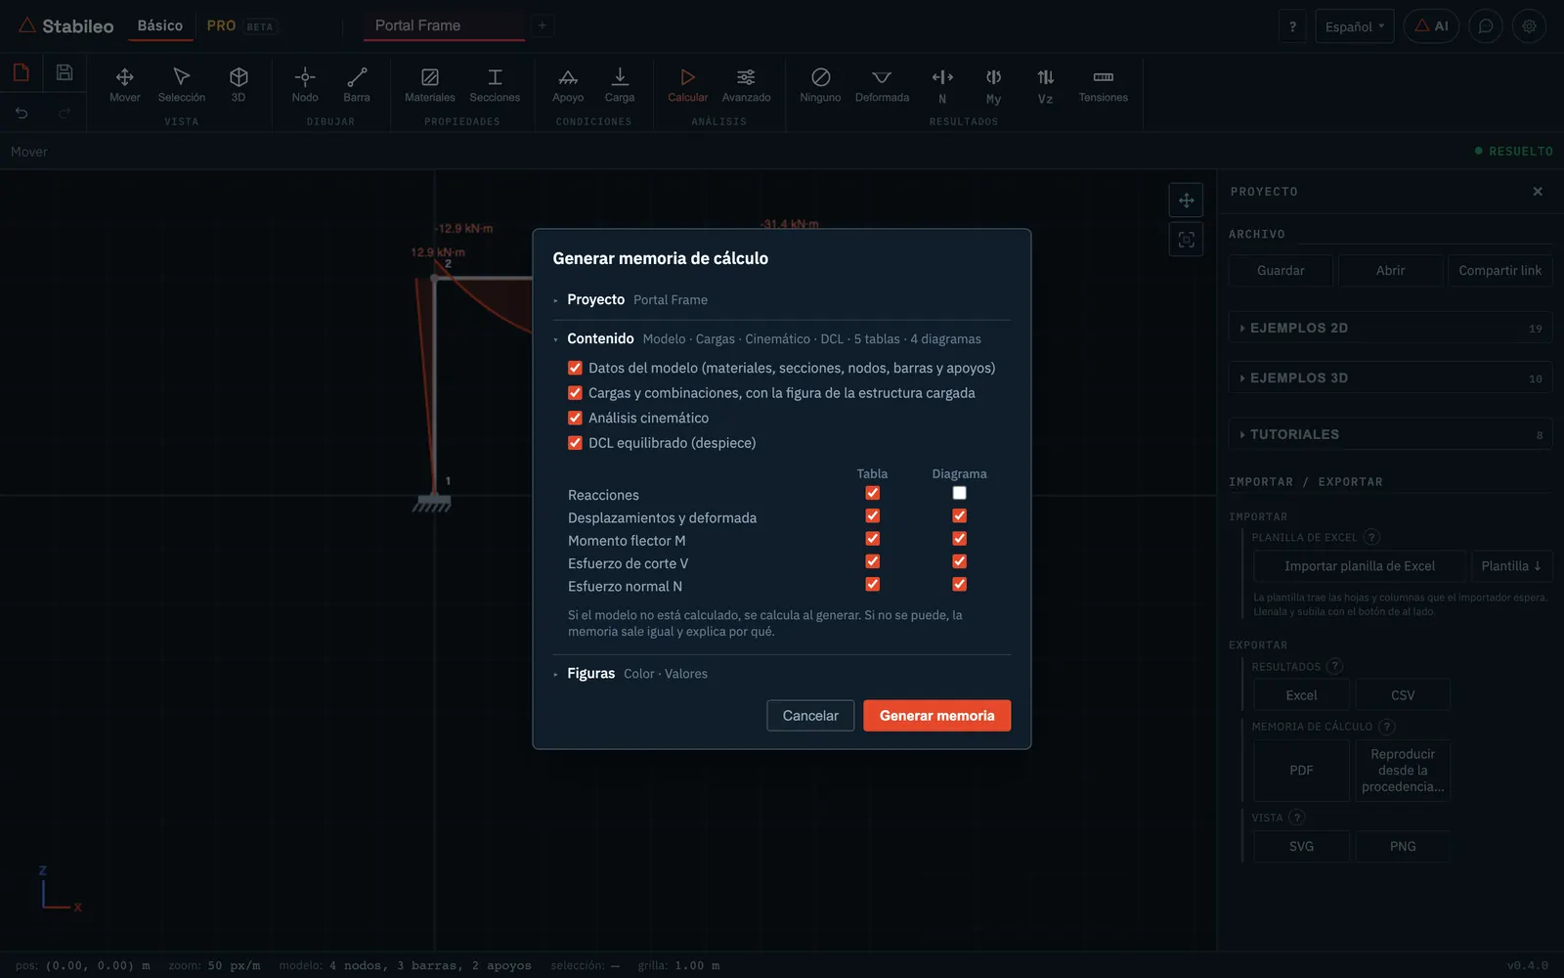The image size is (1564, 978).
Task: Uncheck Datos del modelo checkbox
Action: click(x=575, y=368)
